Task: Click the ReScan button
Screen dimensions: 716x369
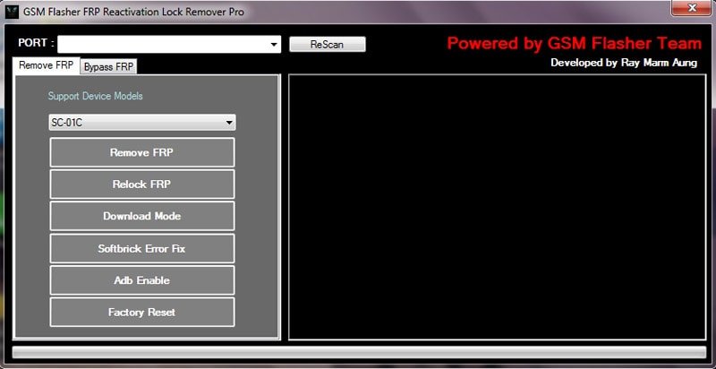Action: 328,44
